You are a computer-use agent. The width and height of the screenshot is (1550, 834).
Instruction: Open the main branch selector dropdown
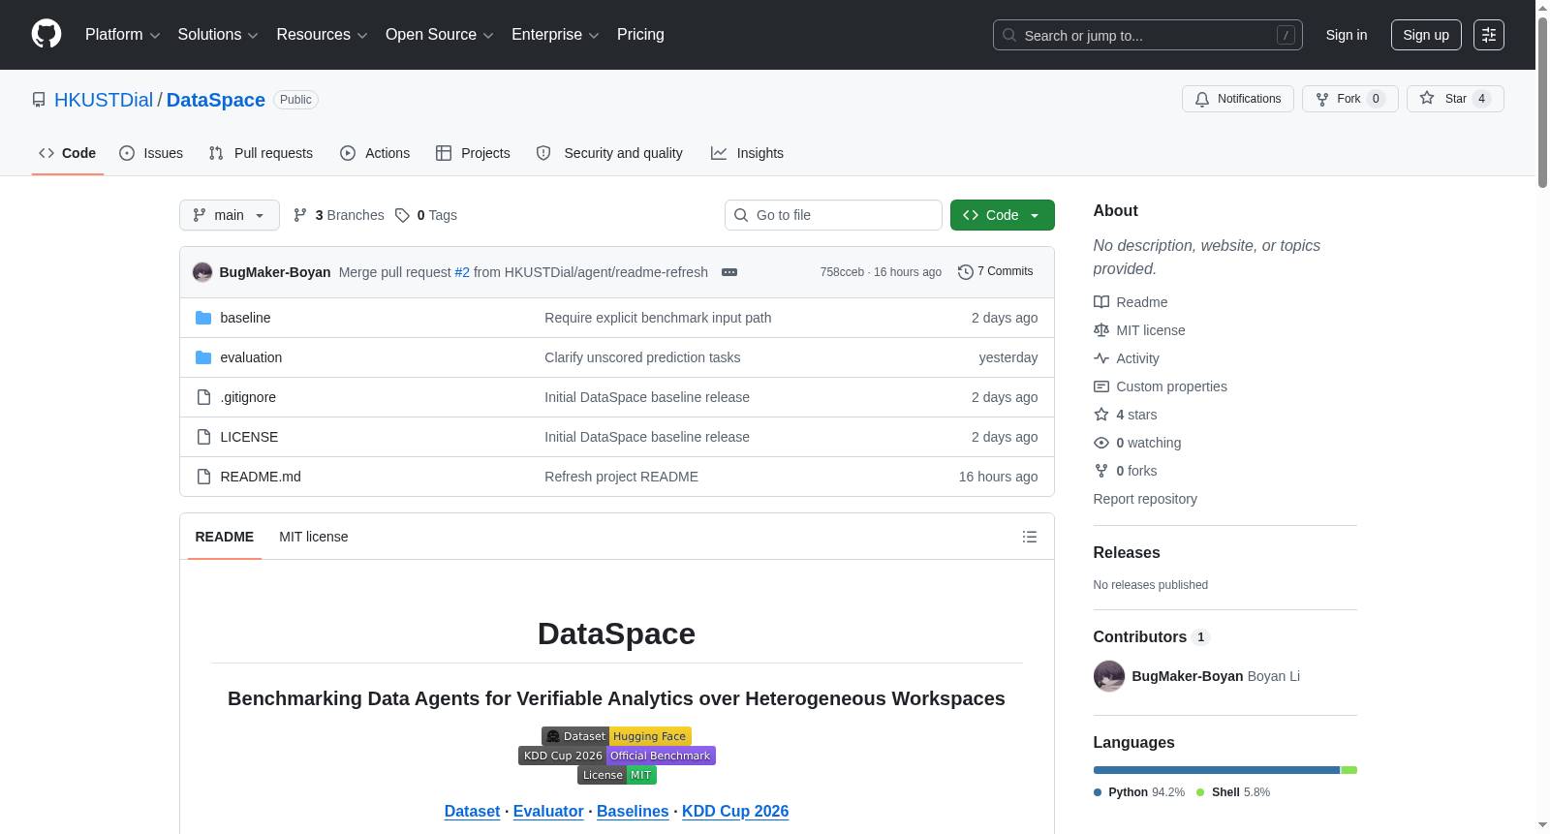230,215
